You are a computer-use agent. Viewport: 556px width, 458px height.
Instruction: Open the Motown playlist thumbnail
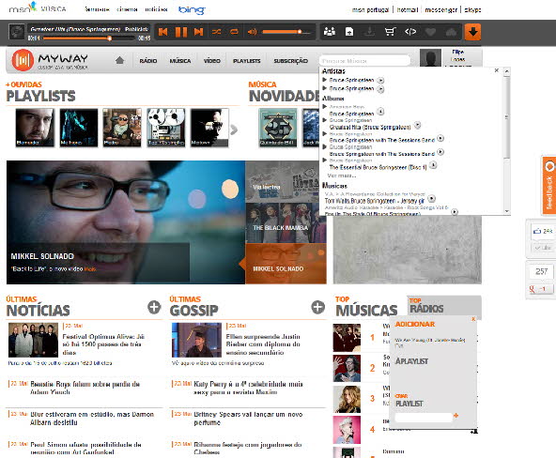209,128
